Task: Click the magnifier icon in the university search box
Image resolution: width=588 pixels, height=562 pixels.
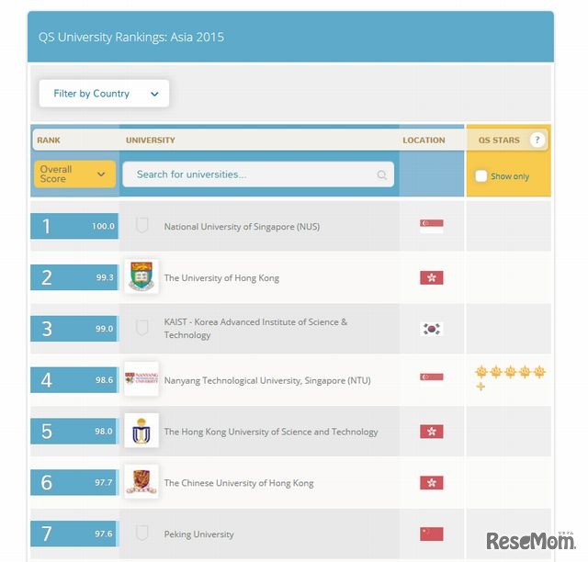Action: (382, 174)
